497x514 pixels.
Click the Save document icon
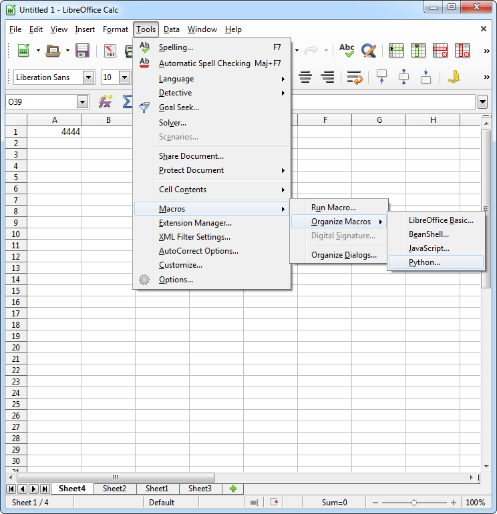tap(83, 51)
